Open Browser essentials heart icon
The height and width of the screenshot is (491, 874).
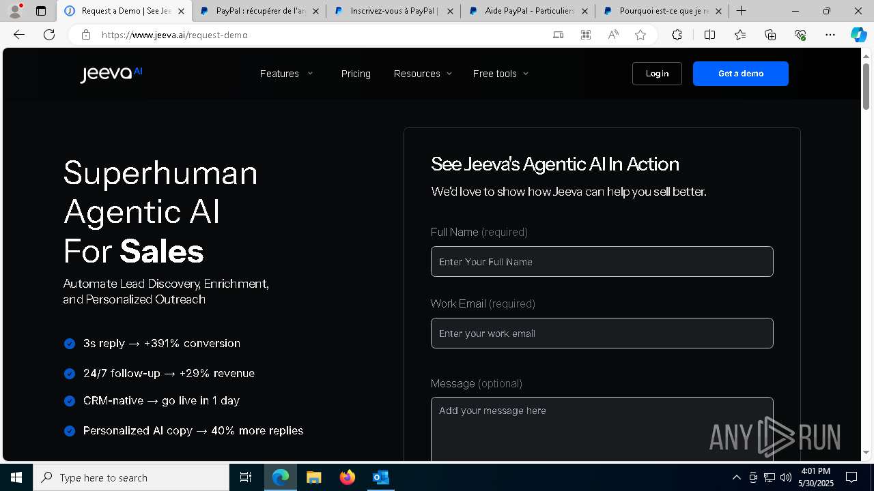[800, 35]
